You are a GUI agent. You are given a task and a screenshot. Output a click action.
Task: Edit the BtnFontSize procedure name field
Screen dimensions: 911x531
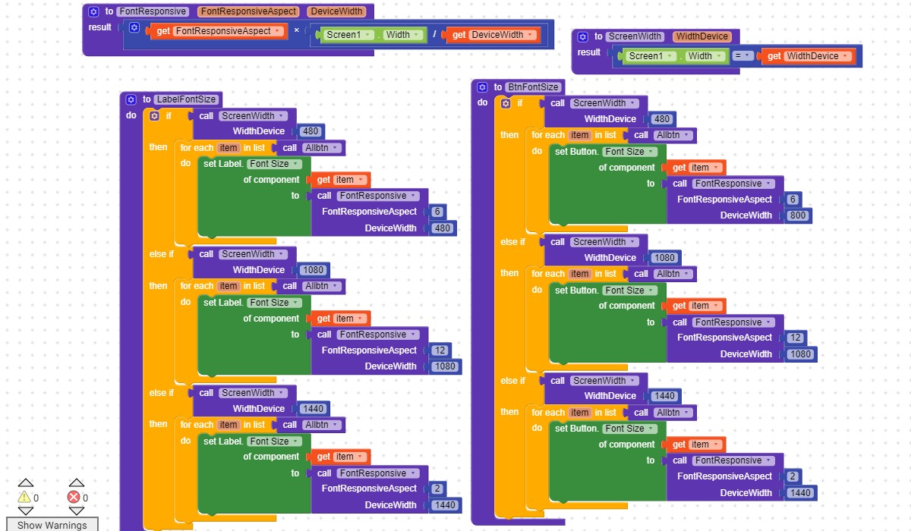click(x=533, y=87)
